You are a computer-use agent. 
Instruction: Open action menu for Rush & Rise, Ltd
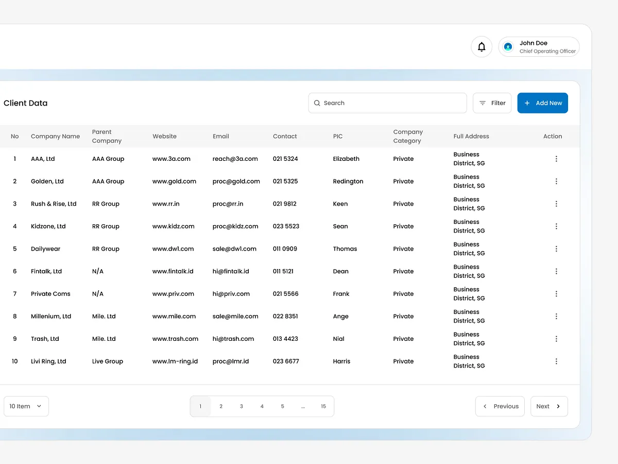point(556,204)
